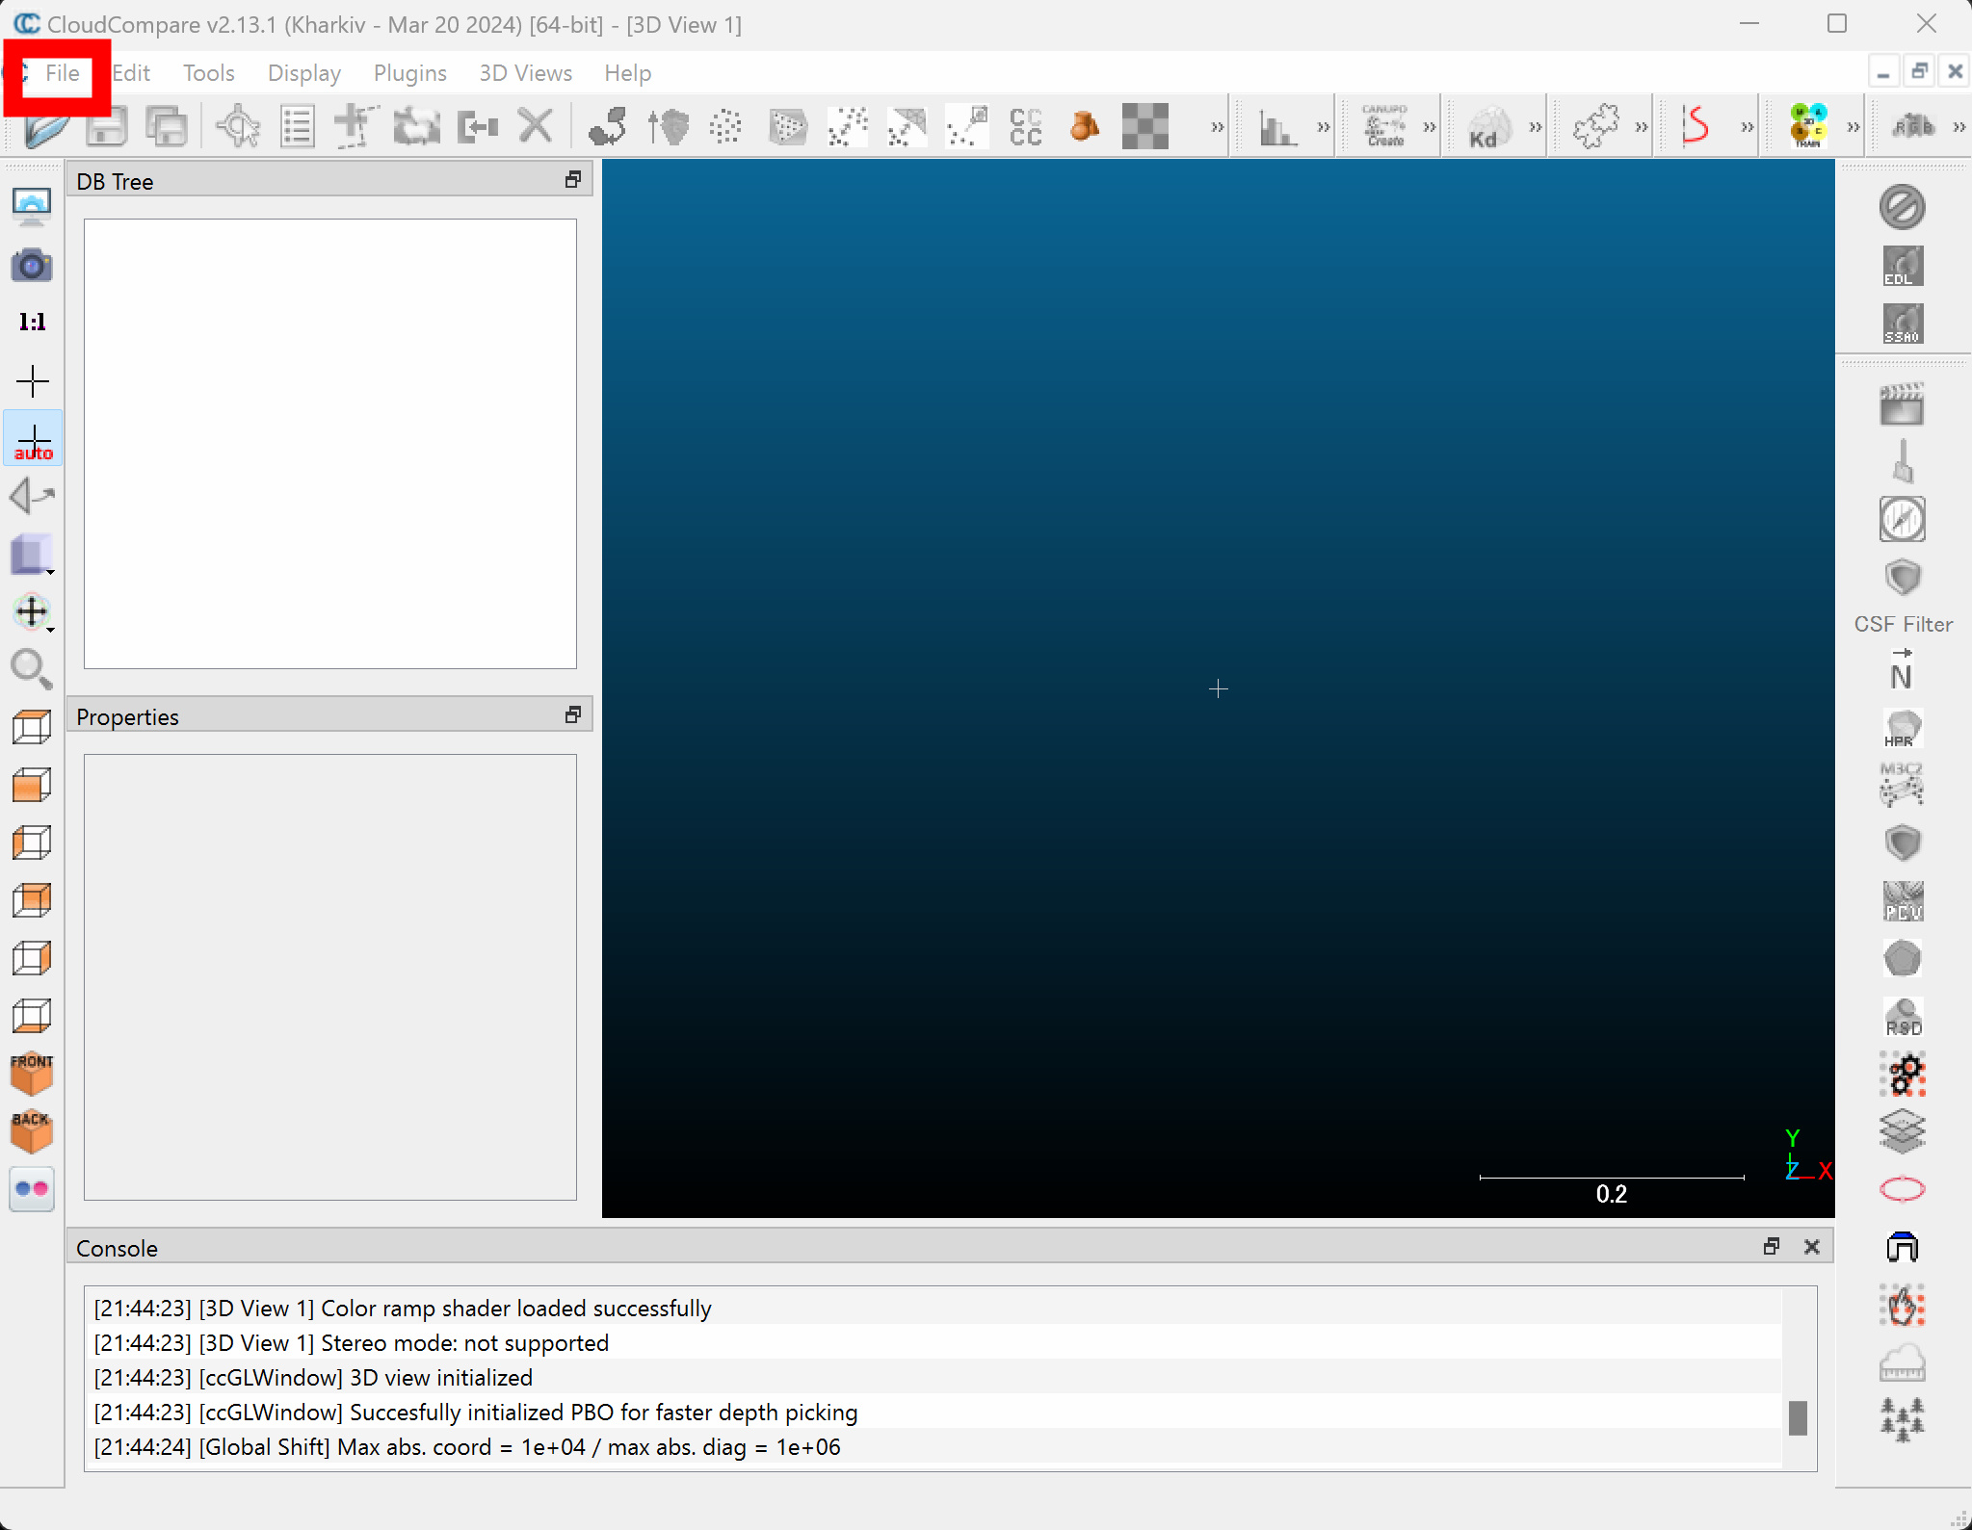Toggle the 1:1 scale button
This screenshot has width=1972, height=1530.
click(x=32, y=322)
